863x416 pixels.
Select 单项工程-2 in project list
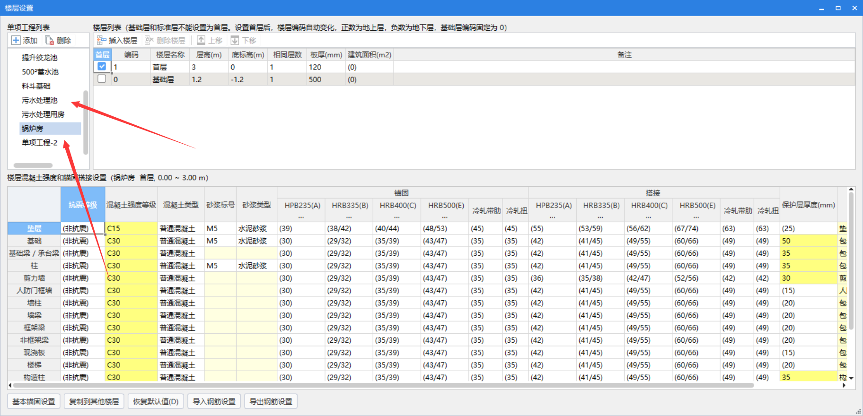click(39, 143)
